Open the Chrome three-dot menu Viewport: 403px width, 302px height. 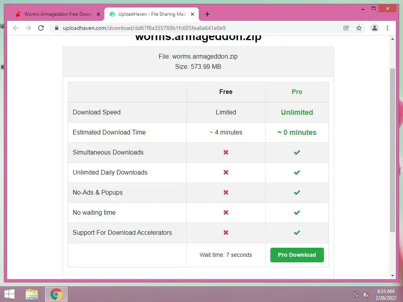387,28
